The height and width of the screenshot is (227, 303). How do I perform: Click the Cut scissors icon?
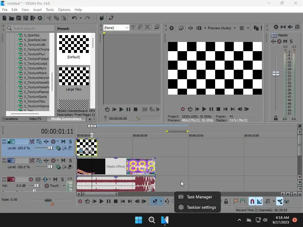(49, 18)
